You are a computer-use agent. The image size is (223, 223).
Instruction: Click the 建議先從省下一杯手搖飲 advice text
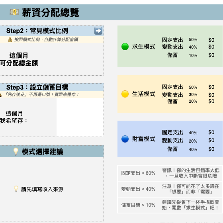coord(191,205)
